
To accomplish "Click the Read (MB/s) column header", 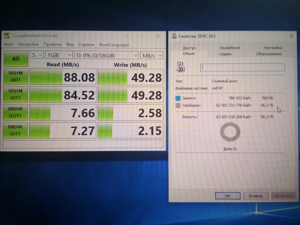I will click(63, 65).
